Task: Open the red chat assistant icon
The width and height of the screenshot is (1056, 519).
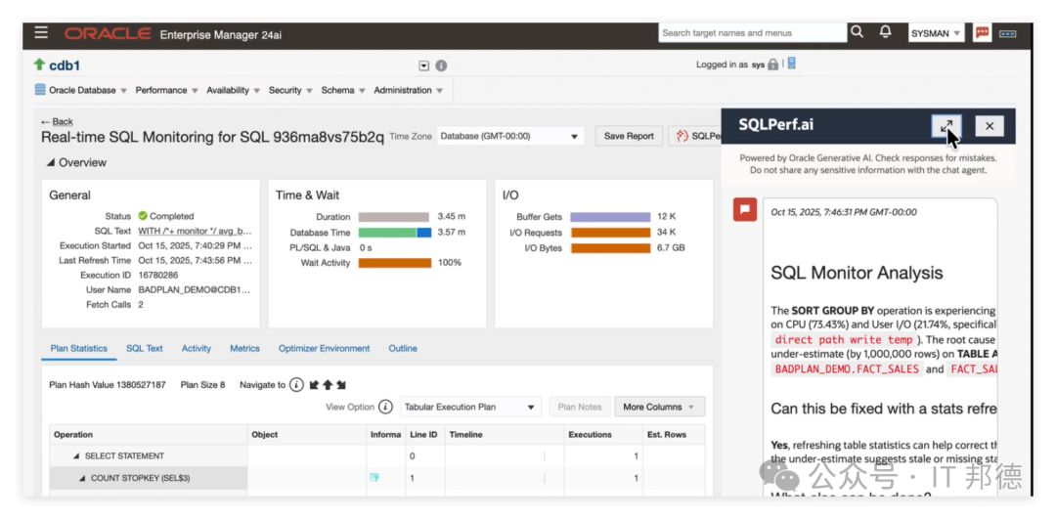Action: (982, 32)
